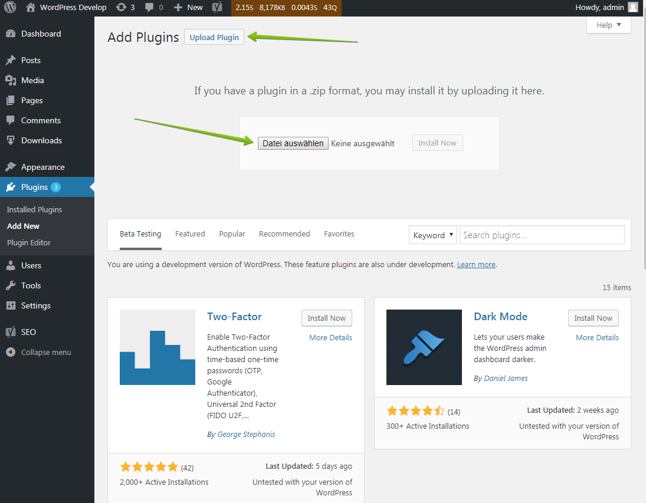This screenshot has height=503, width=646.
Task: Click the Users person icon
Action: coord(11,265)
